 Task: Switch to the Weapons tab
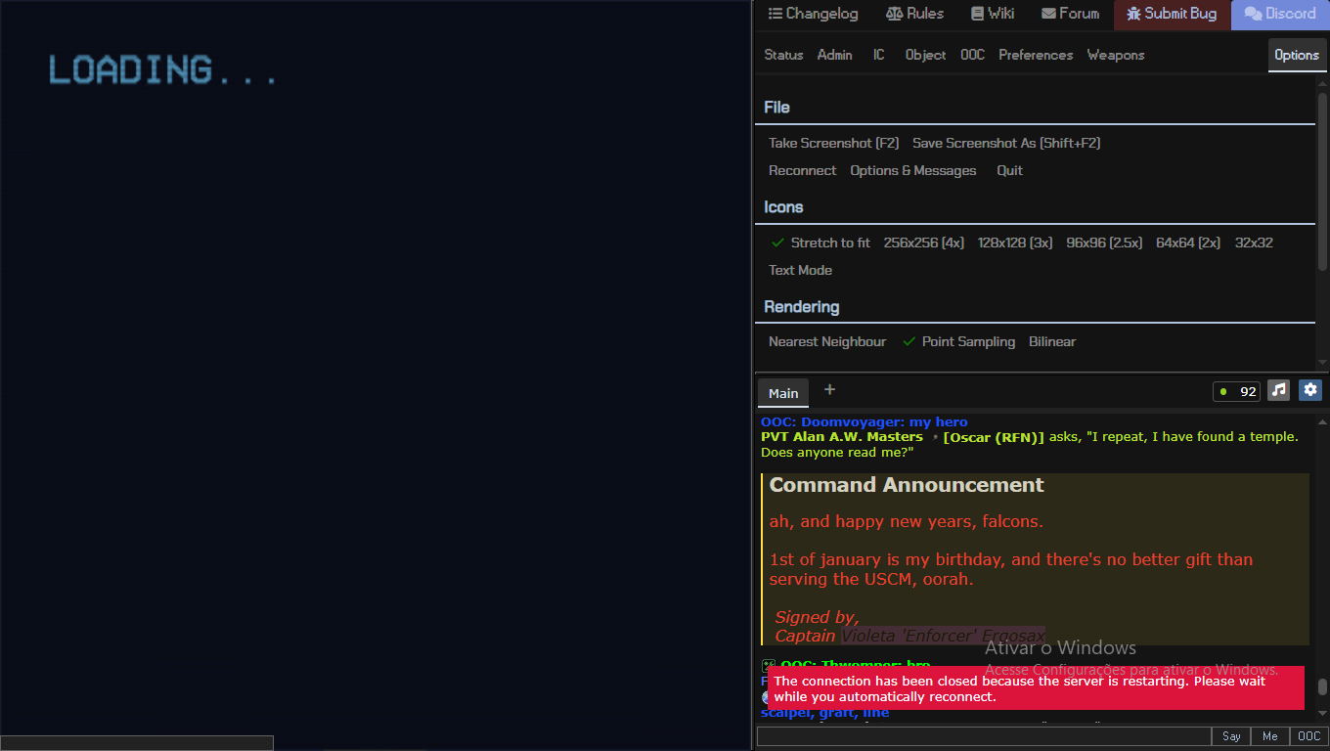(x=1115, y=55)
